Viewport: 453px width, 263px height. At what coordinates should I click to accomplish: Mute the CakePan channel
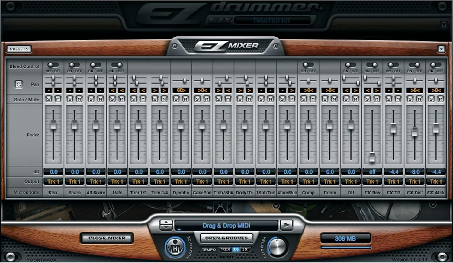point(207,99)
